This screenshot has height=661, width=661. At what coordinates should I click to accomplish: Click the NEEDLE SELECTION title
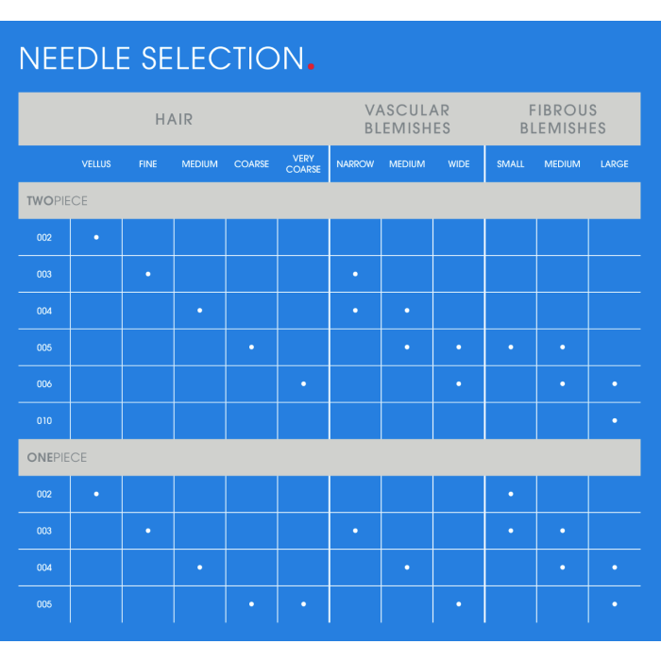(161, 59)
